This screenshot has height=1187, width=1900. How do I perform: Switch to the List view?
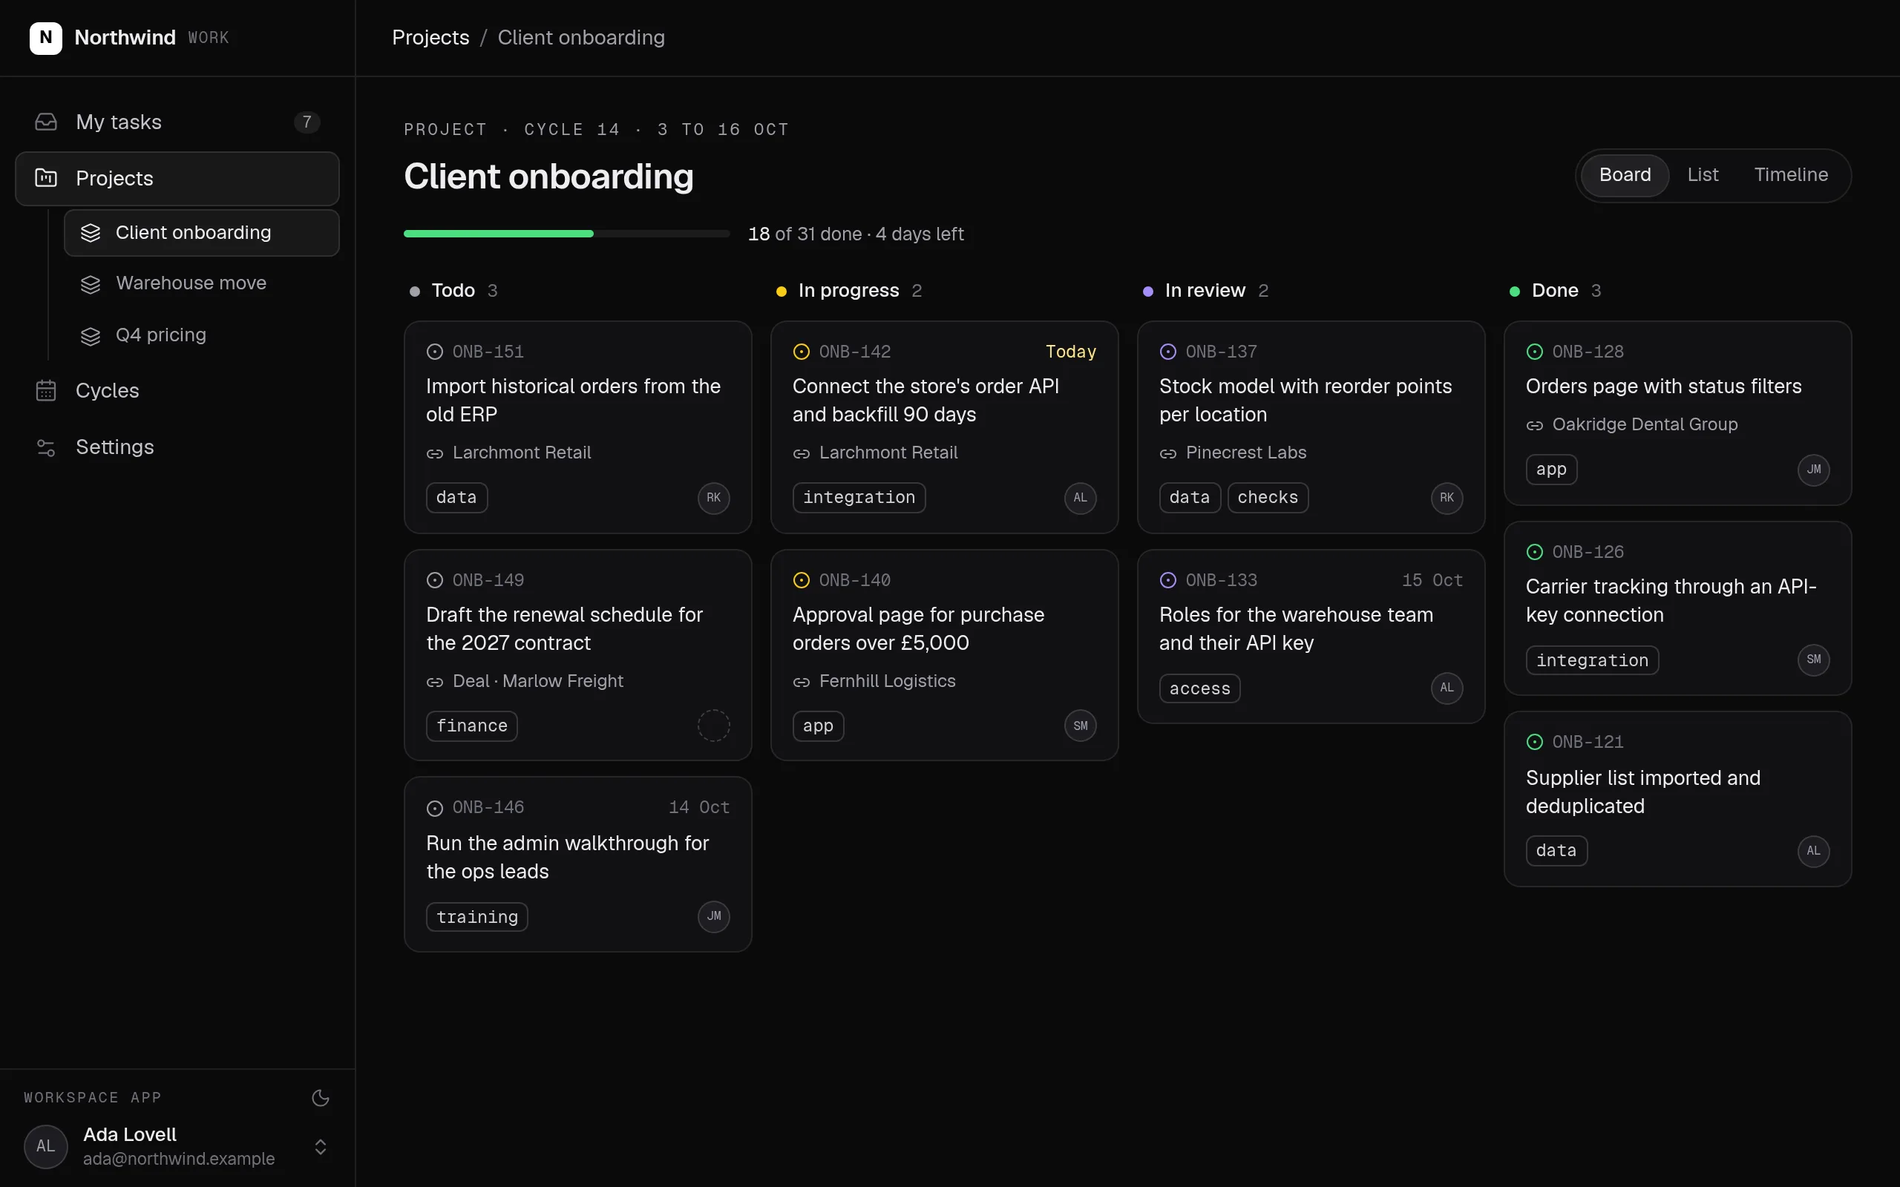click(1702, 175)
